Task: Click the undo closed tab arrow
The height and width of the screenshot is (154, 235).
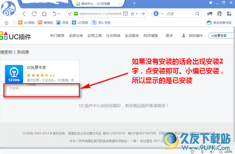Action: coord(54,14)
